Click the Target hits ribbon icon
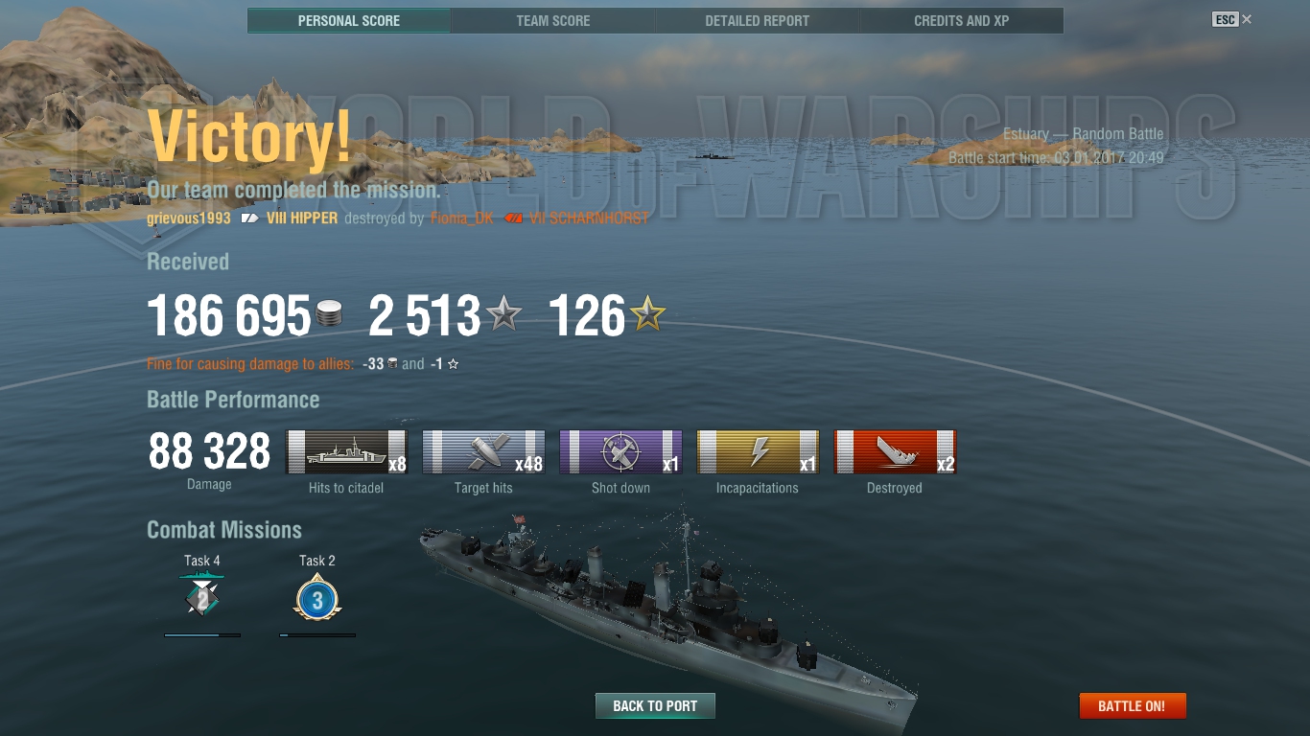 click(483, 451)
